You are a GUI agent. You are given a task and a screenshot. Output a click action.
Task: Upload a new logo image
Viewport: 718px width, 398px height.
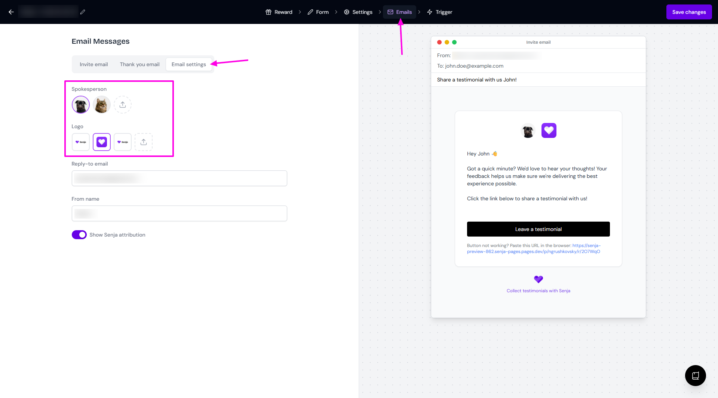144,142
